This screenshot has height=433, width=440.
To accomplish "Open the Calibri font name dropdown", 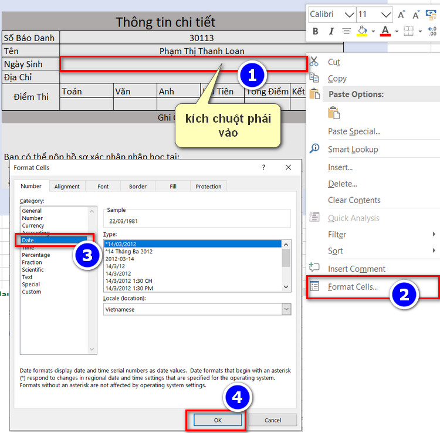I will [x=349, y=14].
